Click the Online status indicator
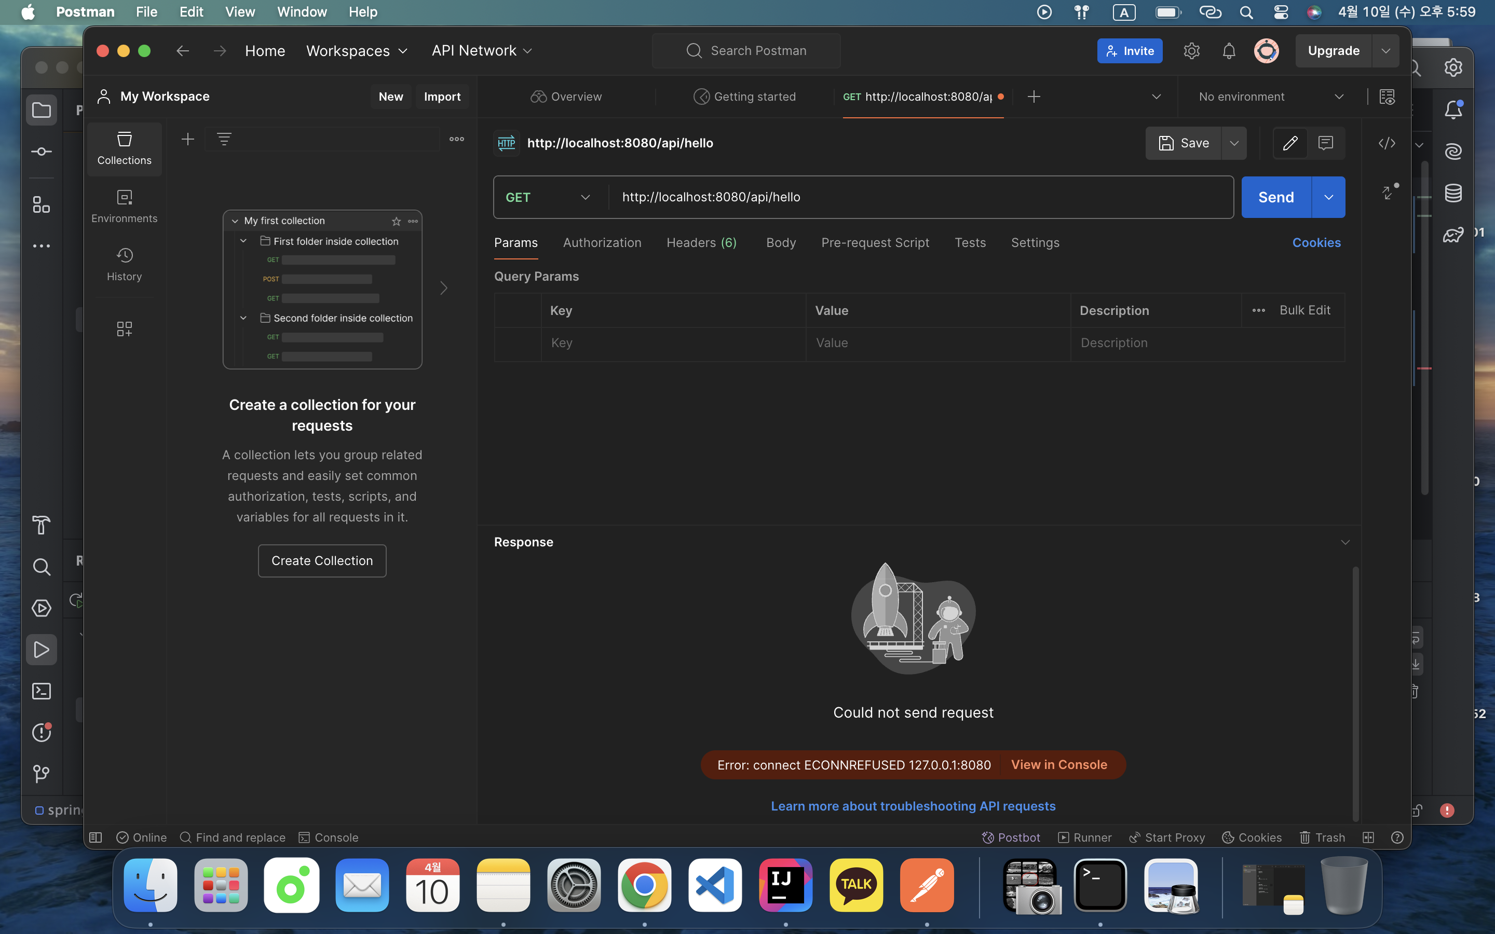Image resolution: width=1495 pixels, height=934 pixels. [x=142, y=837]
